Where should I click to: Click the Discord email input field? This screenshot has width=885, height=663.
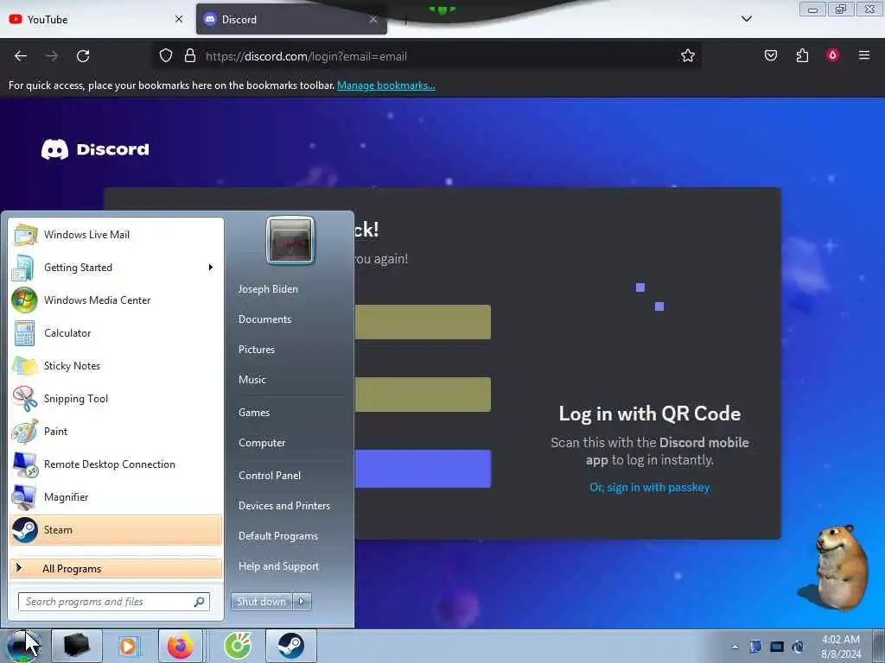423,322
